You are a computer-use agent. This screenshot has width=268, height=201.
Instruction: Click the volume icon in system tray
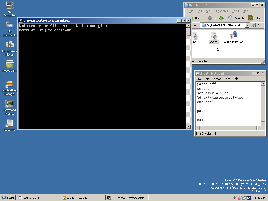pos(235,198)
